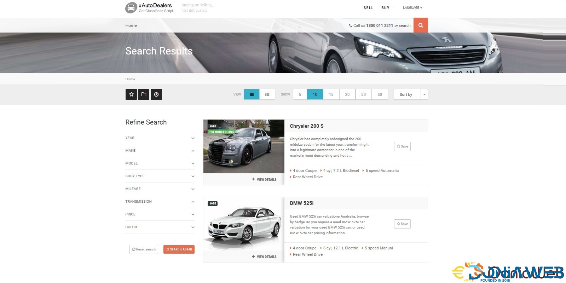Screen dimensions: 566x283
Task: Click '4 cyl, 7.2 L Biodiesel' spec text
Action: point(341,171)
